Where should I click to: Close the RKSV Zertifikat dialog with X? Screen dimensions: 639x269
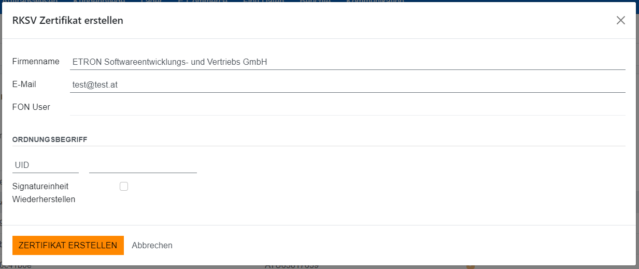620,20
